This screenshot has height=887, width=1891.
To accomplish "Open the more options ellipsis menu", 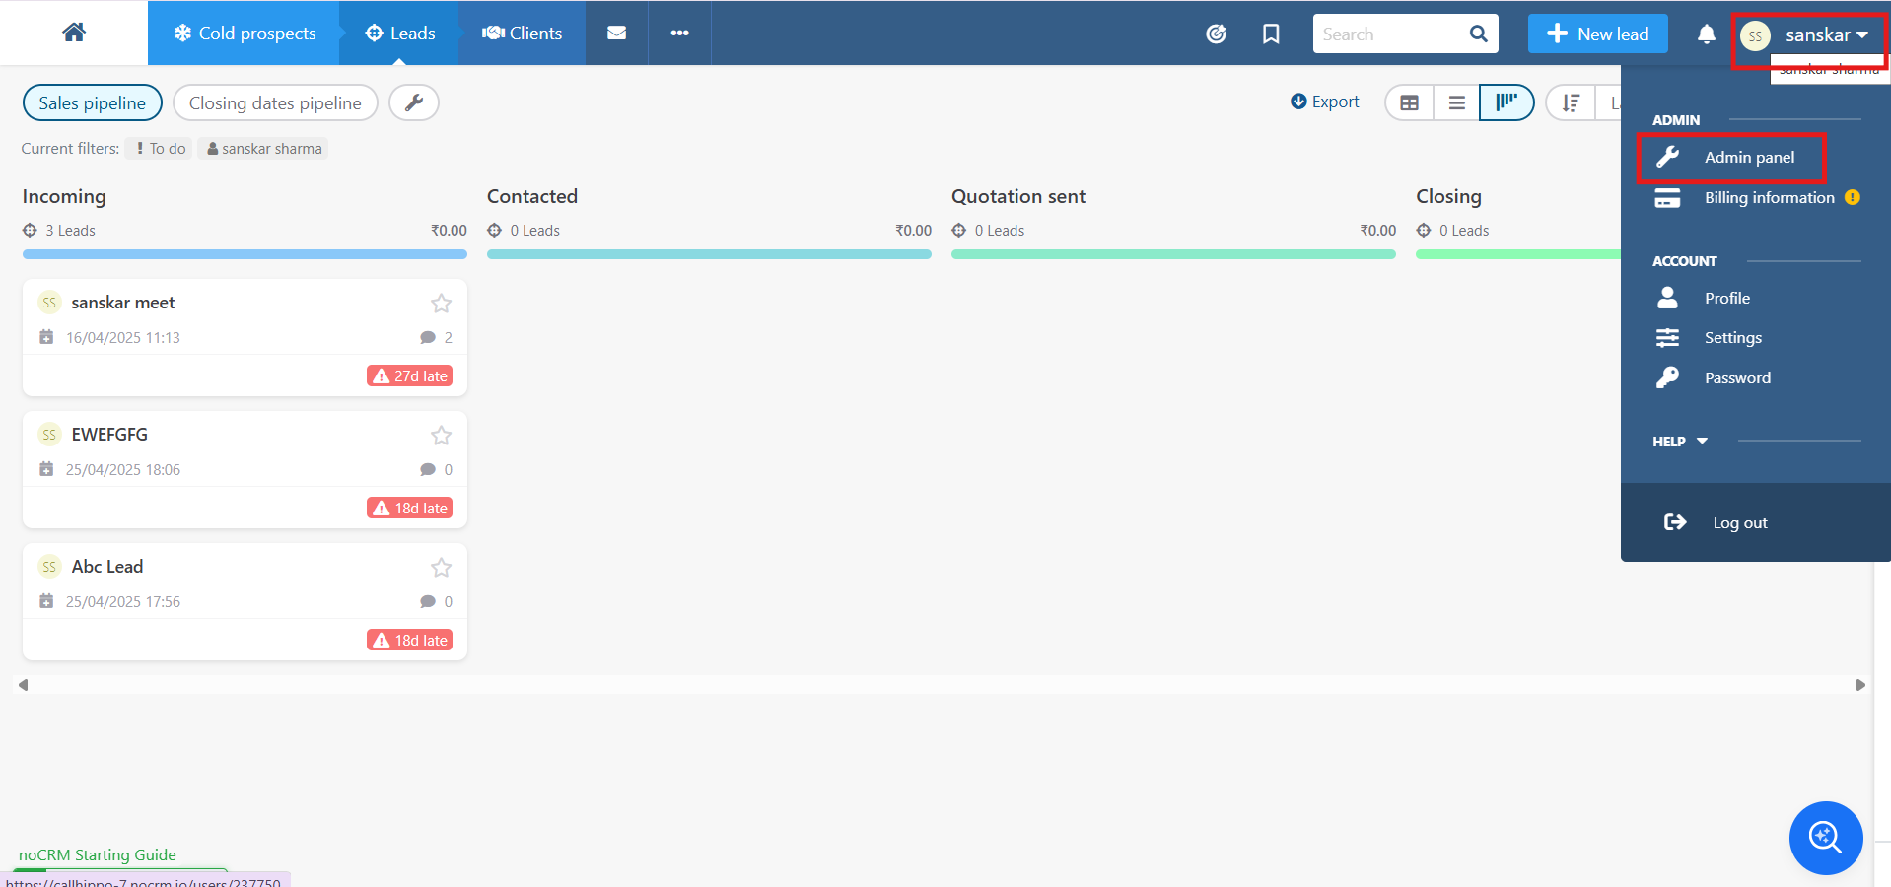I will tap(679, 33).
